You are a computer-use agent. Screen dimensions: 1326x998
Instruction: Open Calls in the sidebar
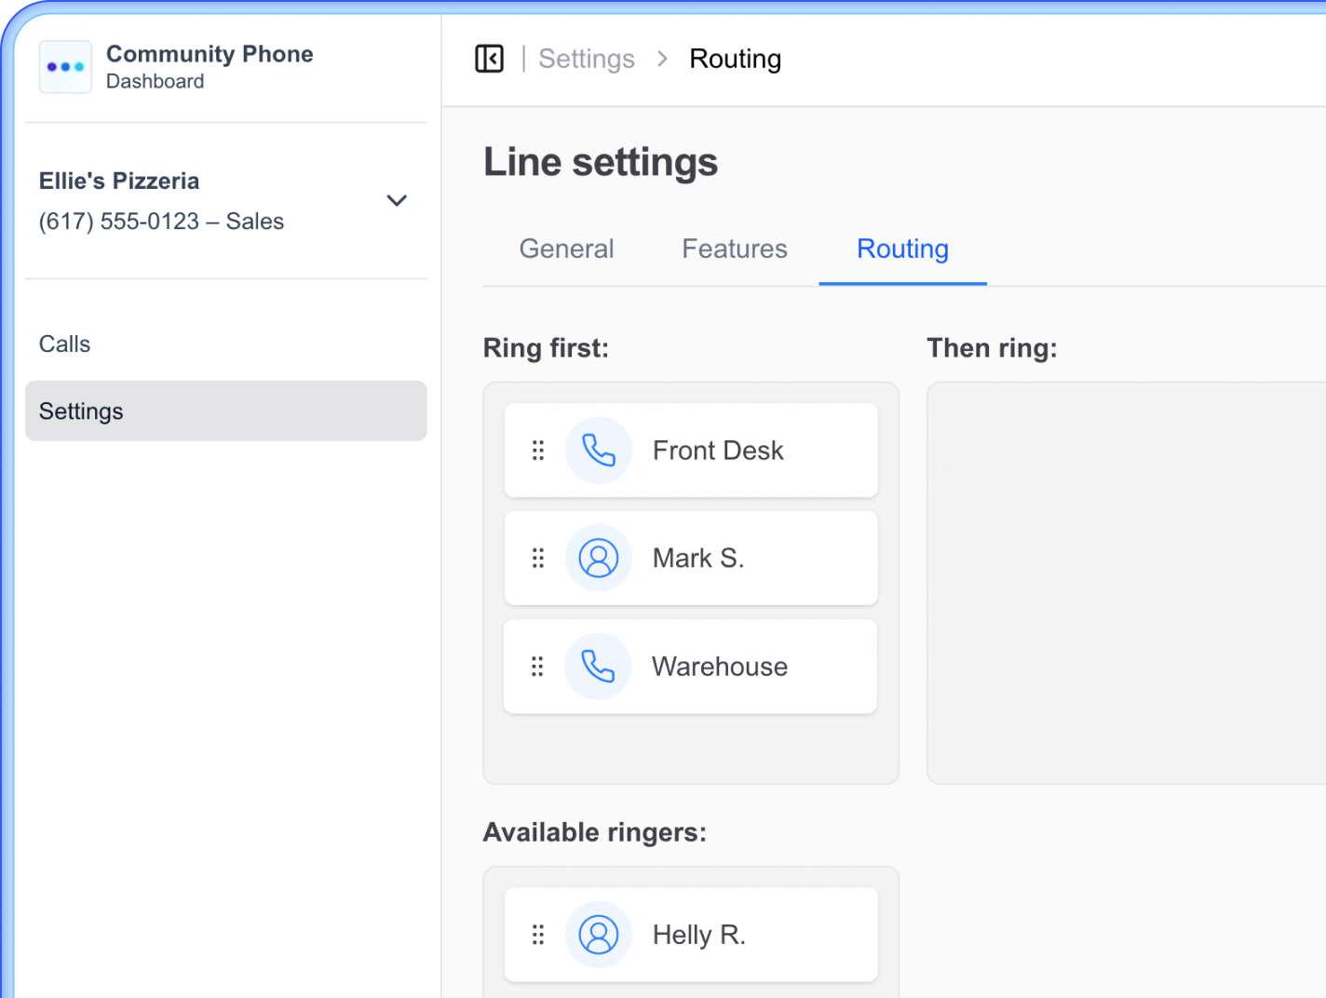65,344
